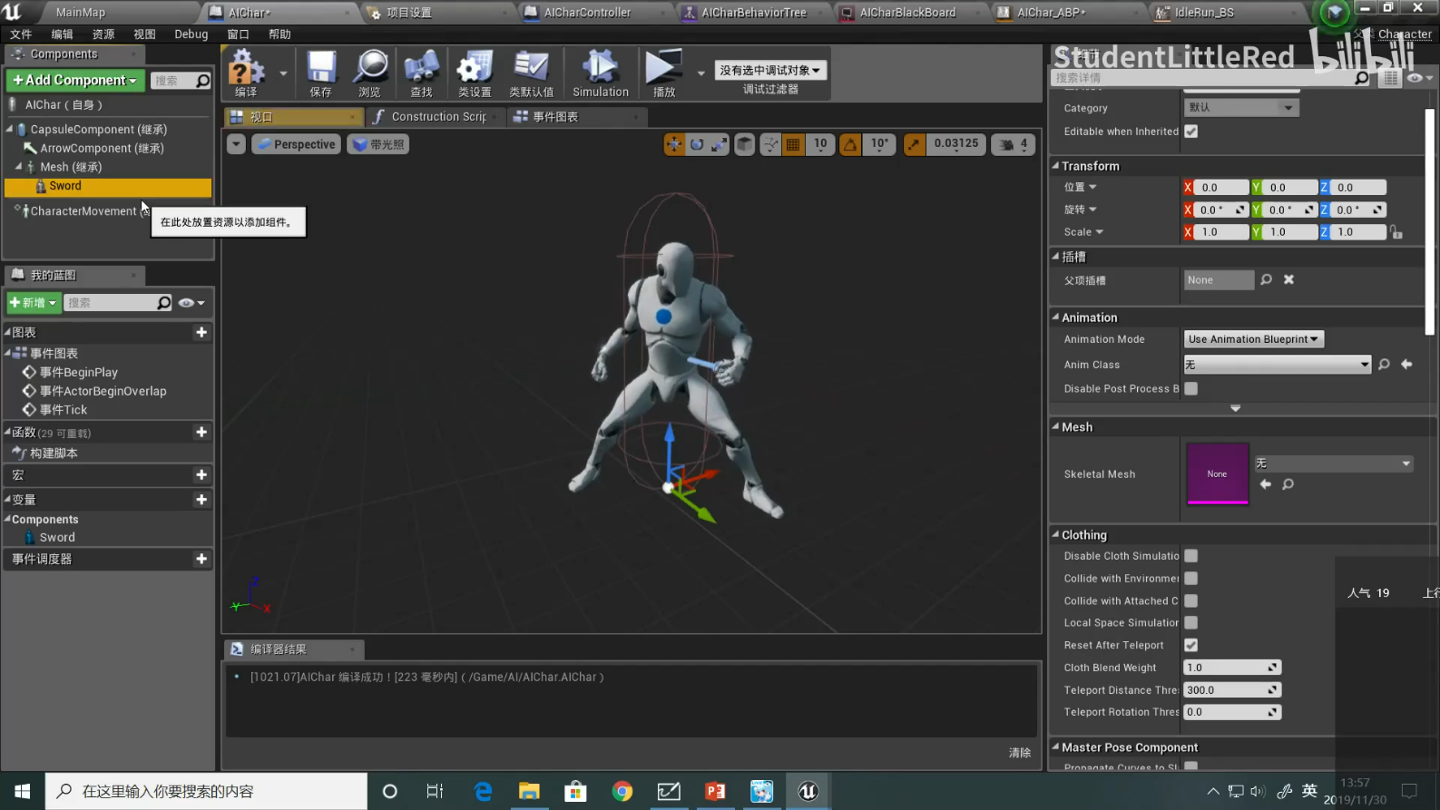
Task: Add a new variable with plus button
Action: click(201, 500)
